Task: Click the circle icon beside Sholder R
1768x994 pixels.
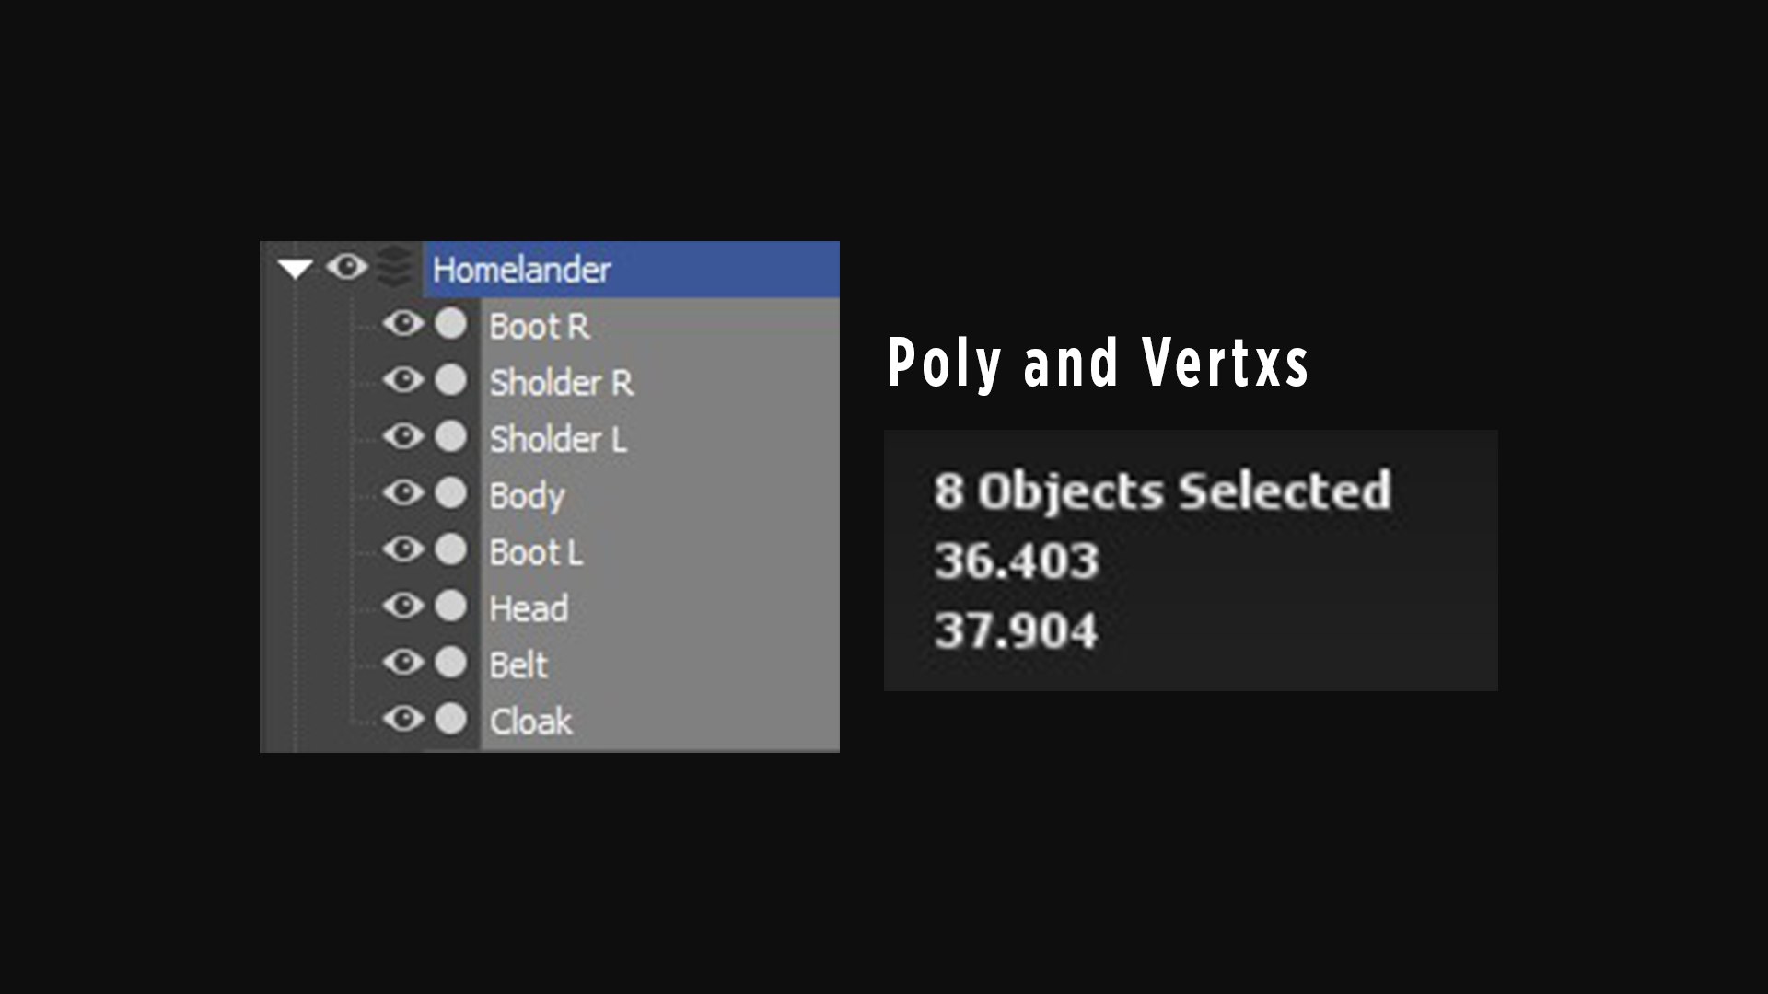Action: click(x=451, y=380)
